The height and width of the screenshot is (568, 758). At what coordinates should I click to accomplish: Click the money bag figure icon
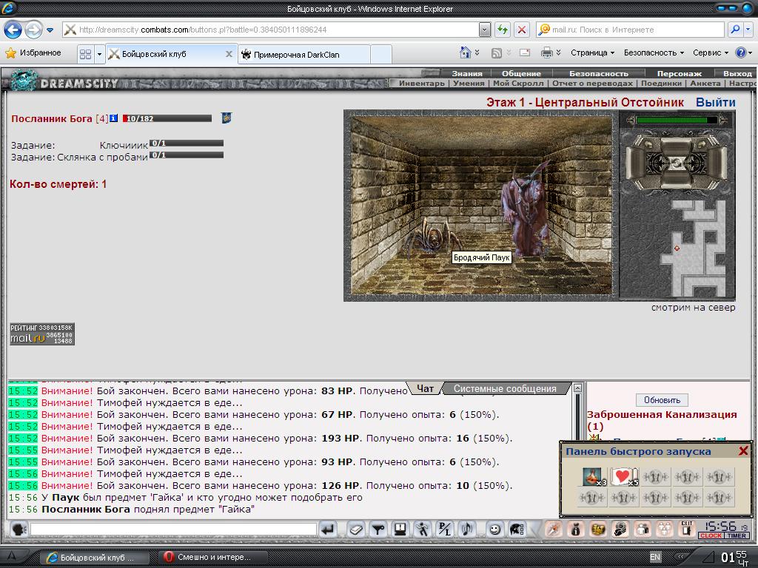[576, 530]
